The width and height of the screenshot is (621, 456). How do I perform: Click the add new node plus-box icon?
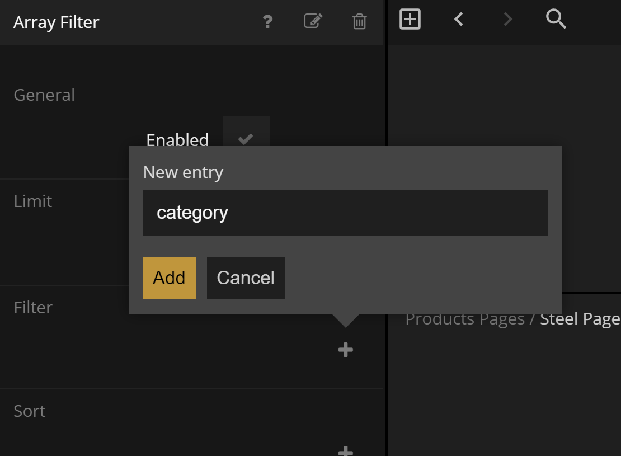(x=410, y=20)
